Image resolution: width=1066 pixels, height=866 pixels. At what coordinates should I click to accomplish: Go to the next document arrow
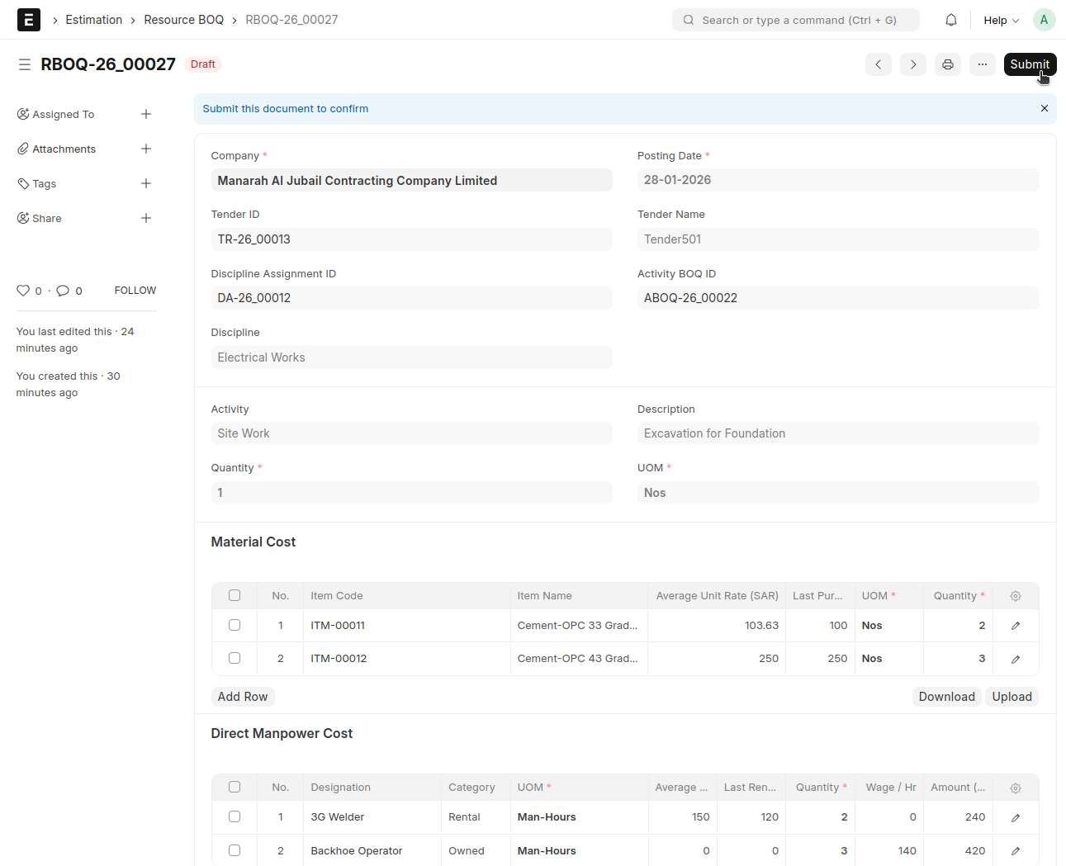pyautogui.click(x=912, y=64)
